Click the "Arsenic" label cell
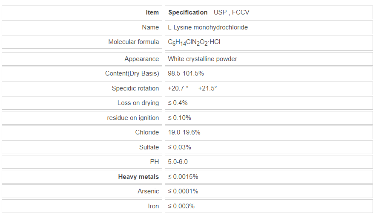379x216 pixels. 148,191
